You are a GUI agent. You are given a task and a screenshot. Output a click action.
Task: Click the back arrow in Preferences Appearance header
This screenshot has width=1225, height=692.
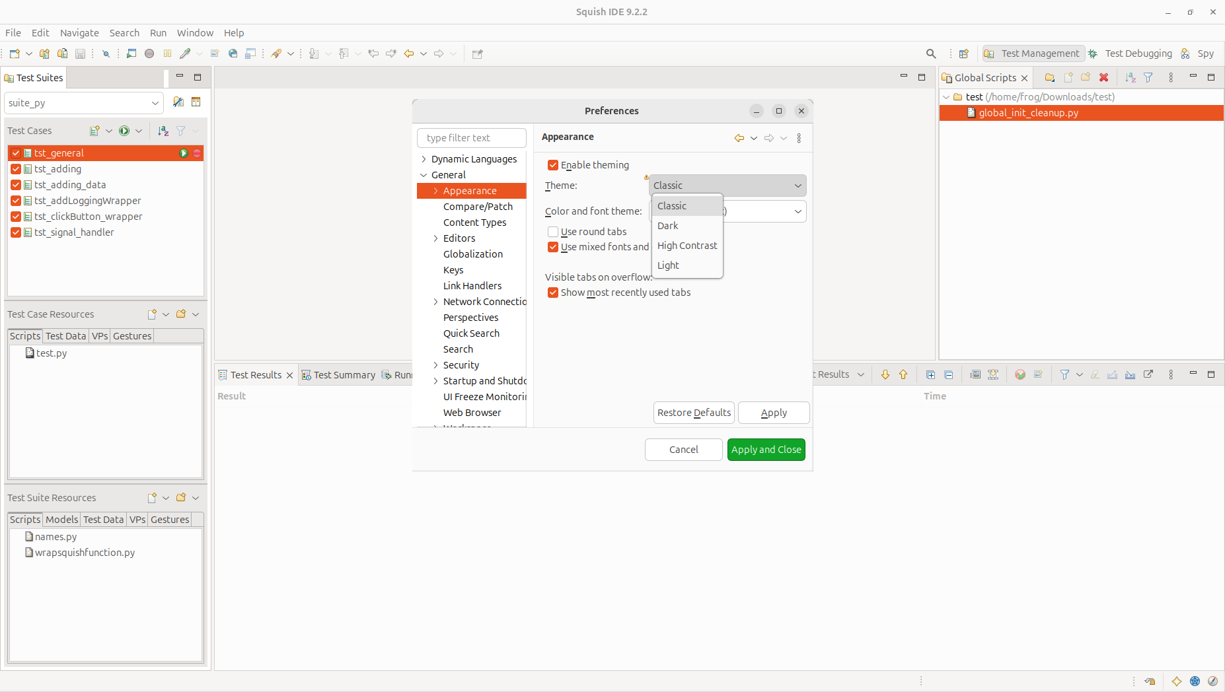click(739, 138)
